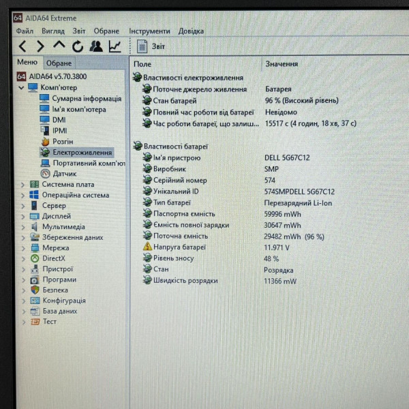Click the Поле column header
This screenshot has width=409, height=409.
(x=142, y=64)
